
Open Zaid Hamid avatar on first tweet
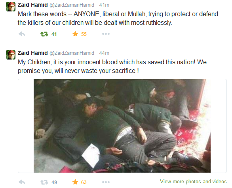(x=11, y=7)
